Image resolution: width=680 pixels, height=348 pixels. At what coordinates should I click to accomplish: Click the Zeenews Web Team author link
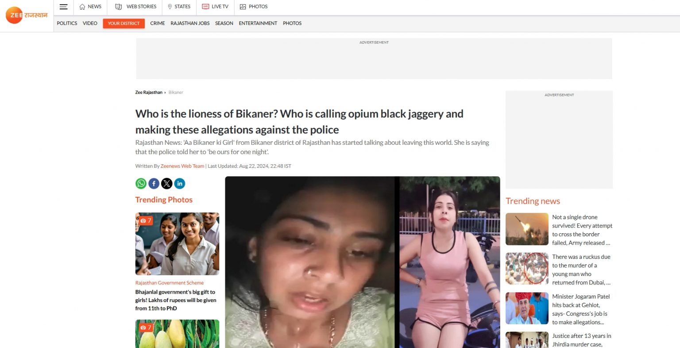pyautogui.click(x=182, y=166)
